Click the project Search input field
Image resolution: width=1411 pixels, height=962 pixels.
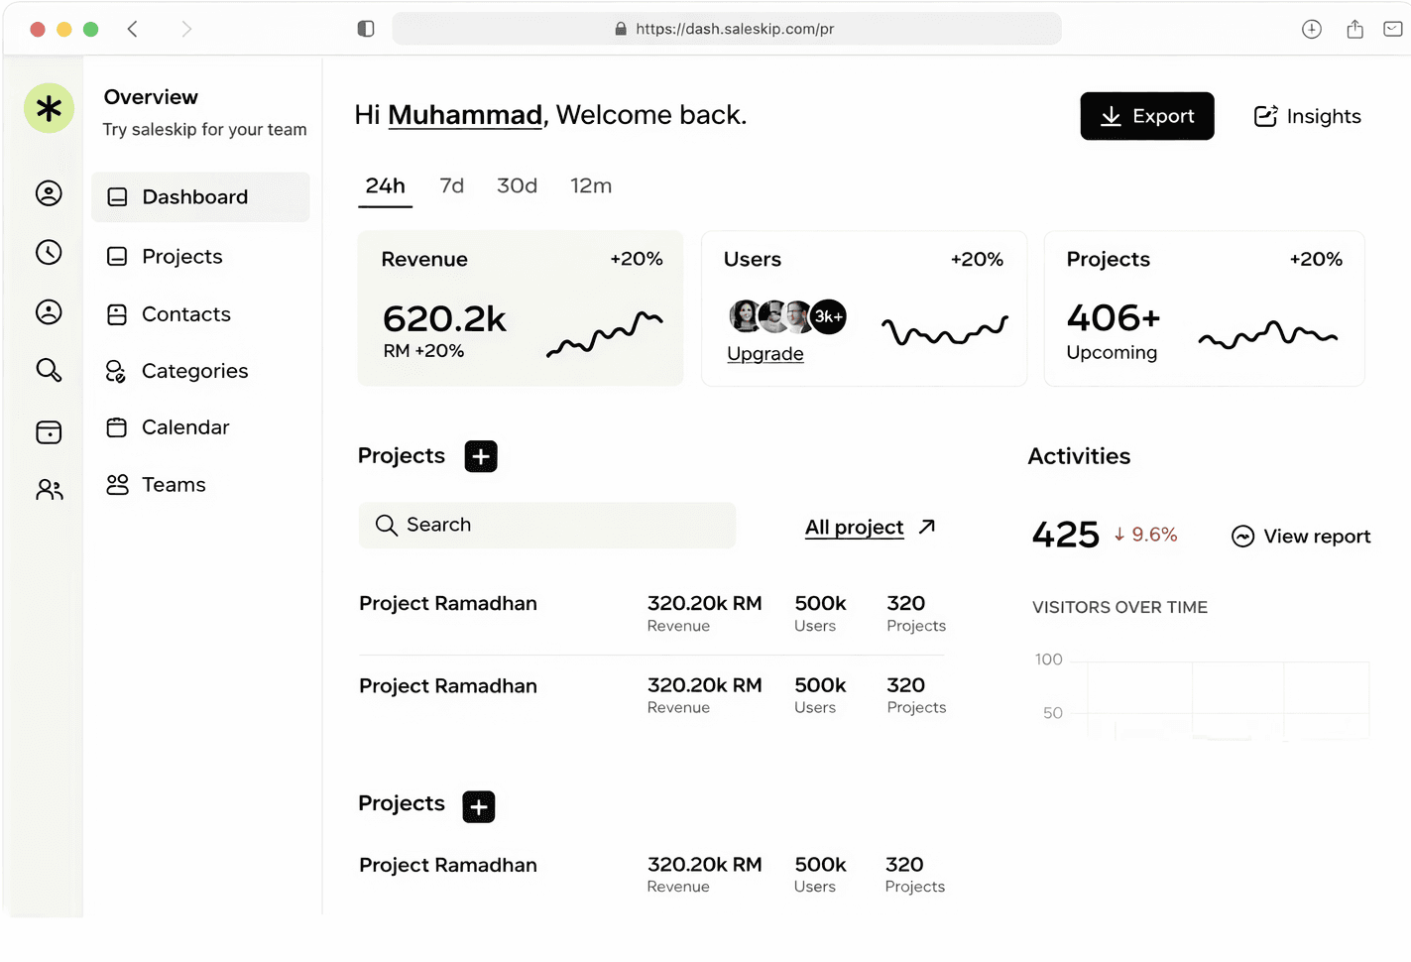(546, 525)
